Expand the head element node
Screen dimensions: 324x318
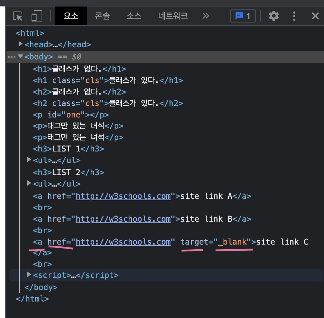point(20,44)
